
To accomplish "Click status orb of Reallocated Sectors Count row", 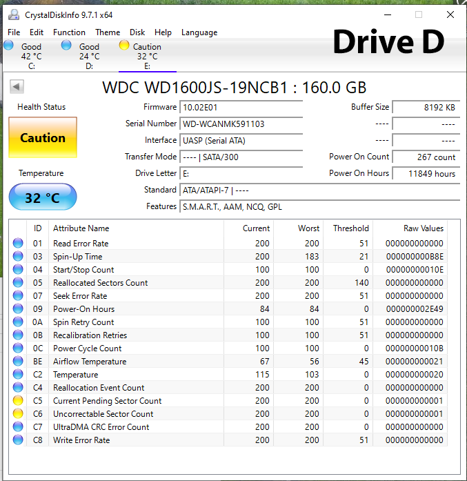I will 18,282.
